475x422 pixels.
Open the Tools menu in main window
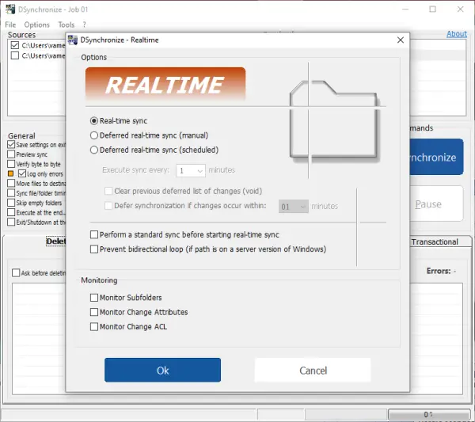tap(66, 25)
